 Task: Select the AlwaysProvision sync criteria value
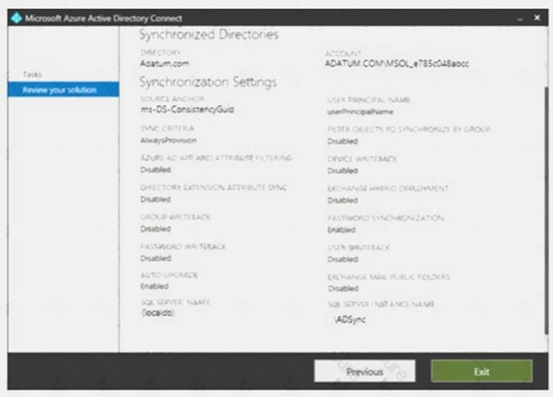click(x=168, y=140)
